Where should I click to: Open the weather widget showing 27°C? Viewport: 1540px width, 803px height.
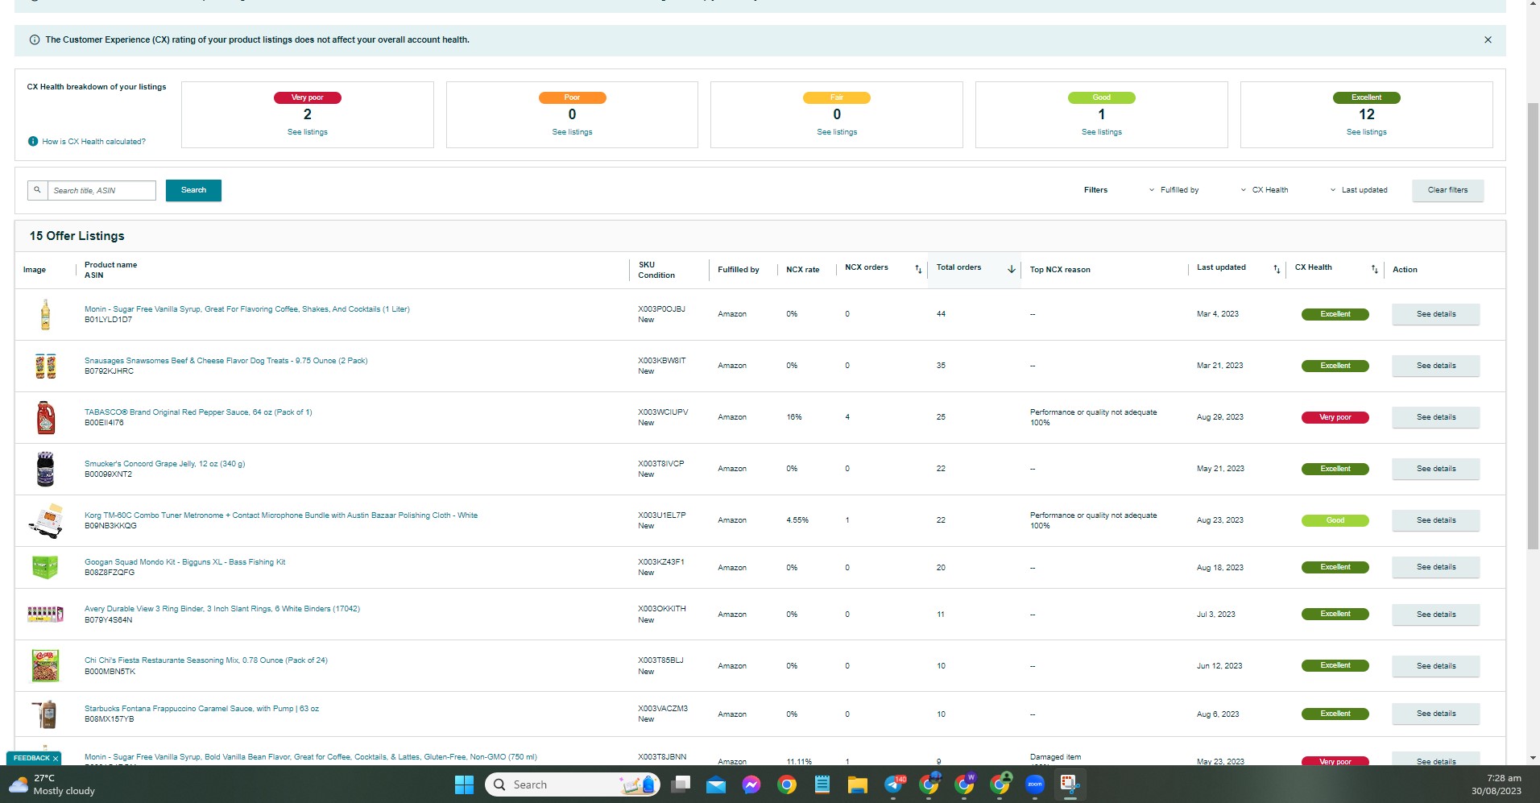tap(52, 784)
